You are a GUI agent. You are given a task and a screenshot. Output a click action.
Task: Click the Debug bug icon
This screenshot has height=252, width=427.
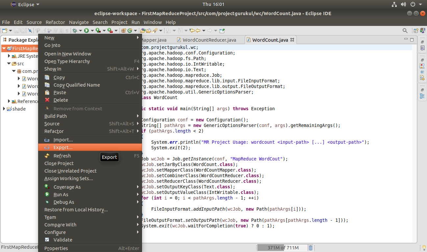tap(75, 31)
